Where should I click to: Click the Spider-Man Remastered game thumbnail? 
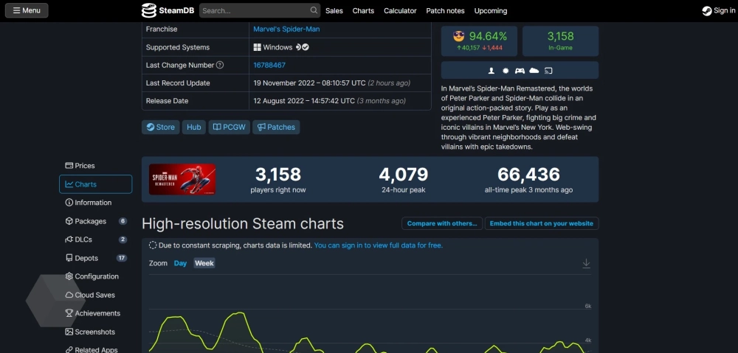(182, 179)
